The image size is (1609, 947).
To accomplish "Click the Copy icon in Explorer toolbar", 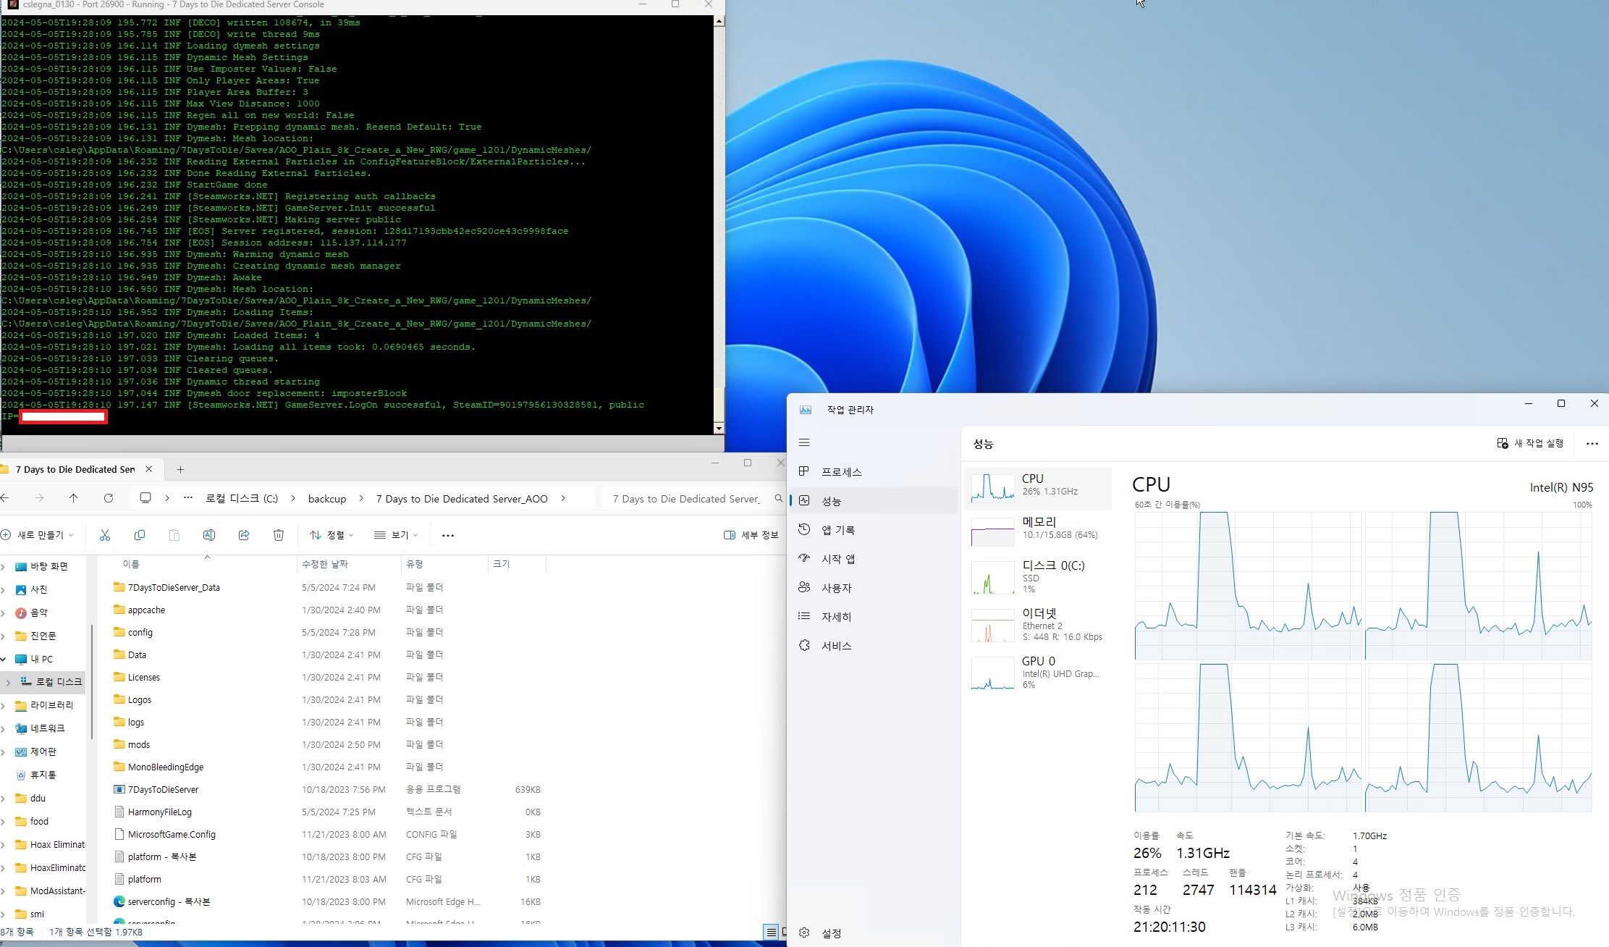I will (140, 535).
